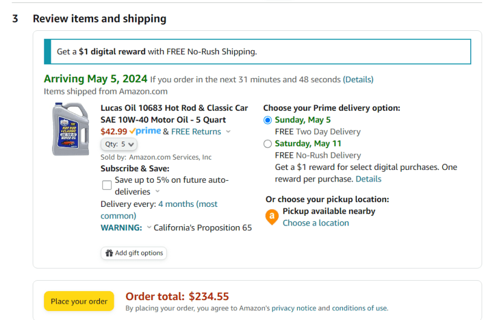Click the Lucas Oil product title

tap(174, 114)
